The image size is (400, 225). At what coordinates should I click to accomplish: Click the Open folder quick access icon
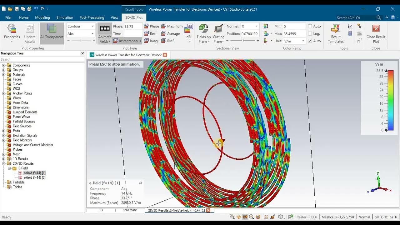click(x=10, y=9)
